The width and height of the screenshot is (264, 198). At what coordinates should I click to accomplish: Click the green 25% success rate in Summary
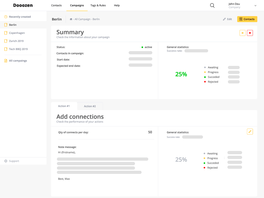[181, 74]
